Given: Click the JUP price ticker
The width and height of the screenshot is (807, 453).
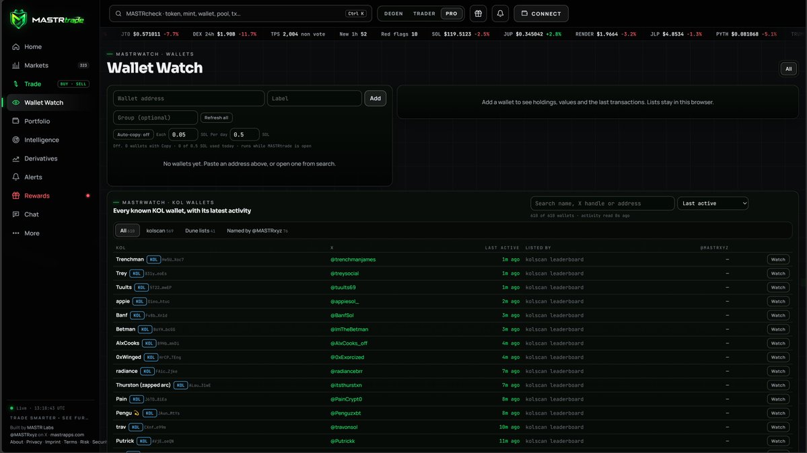Looking at the screenshot, I should (532, 34).
